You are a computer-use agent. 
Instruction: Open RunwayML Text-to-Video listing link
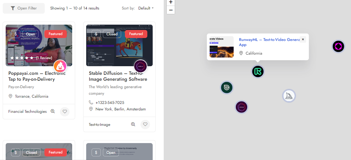(x=269, y=42)
